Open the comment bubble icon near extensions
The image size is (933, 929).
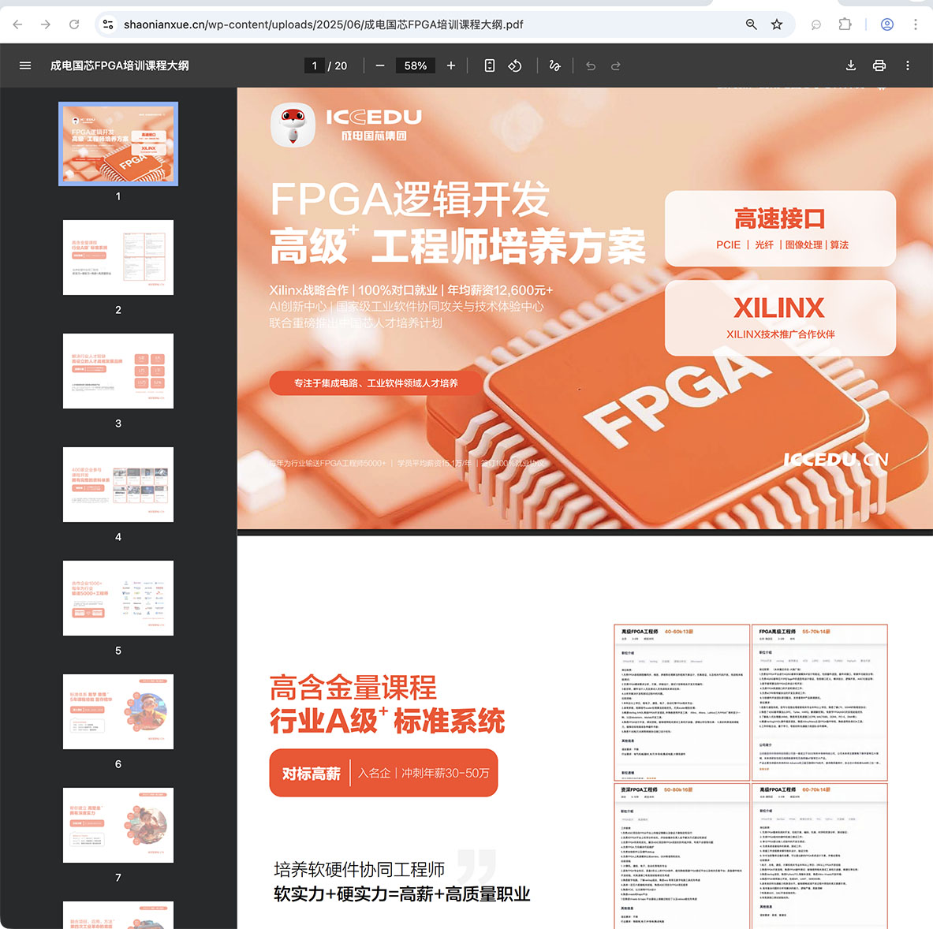[815, 24]
